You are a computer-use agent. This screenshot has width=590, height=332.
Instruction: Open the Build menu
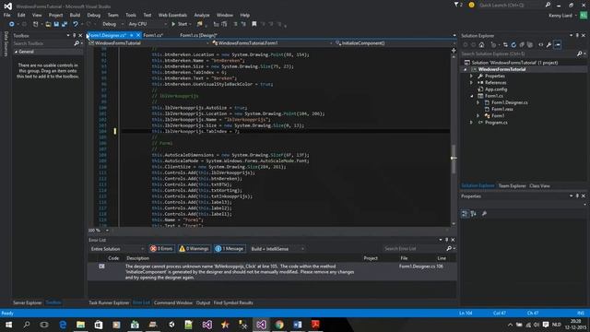click(x=75, y=15)
